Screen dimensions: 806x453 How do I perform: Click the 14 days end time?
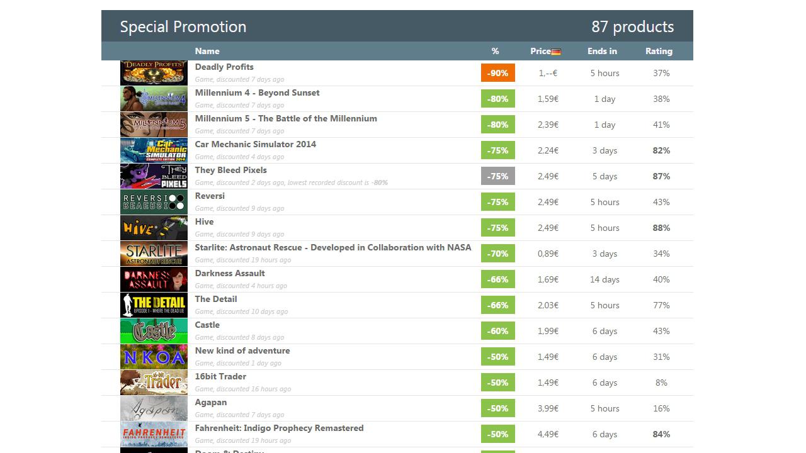(x=604, y=279)
